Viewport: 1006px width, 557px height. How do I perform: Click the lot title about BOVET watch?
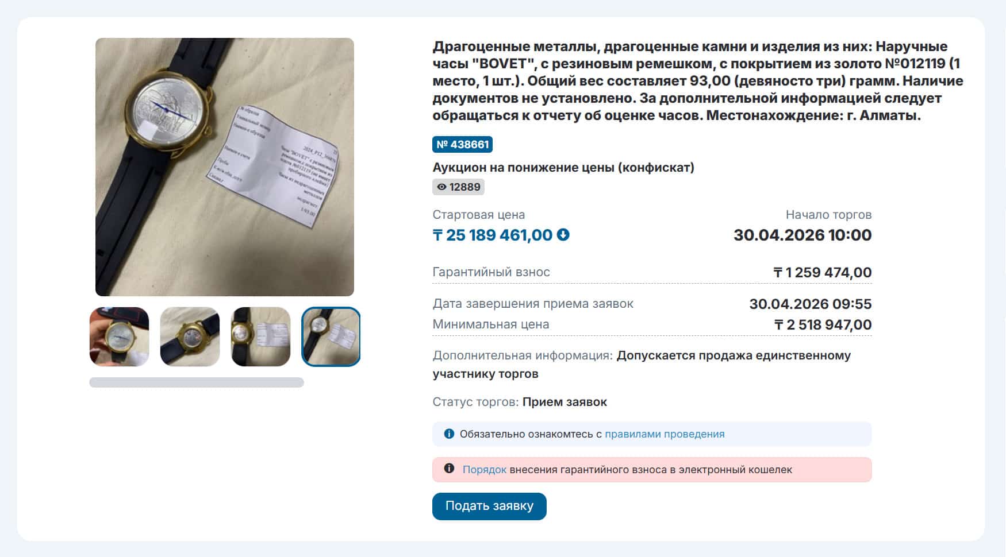[x=698, y=81]
